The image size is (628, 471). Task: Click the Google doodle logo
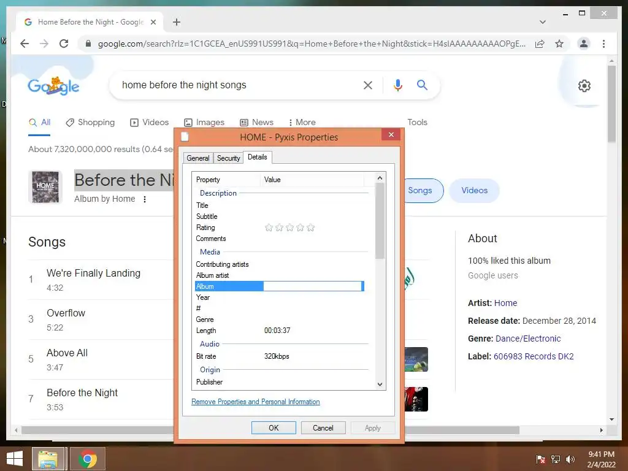(x=53, y=86)
